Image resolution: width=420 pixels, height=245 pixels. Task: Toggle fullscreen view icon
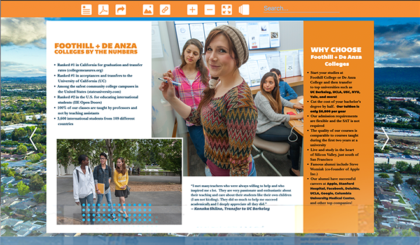[x=227, y=10]
